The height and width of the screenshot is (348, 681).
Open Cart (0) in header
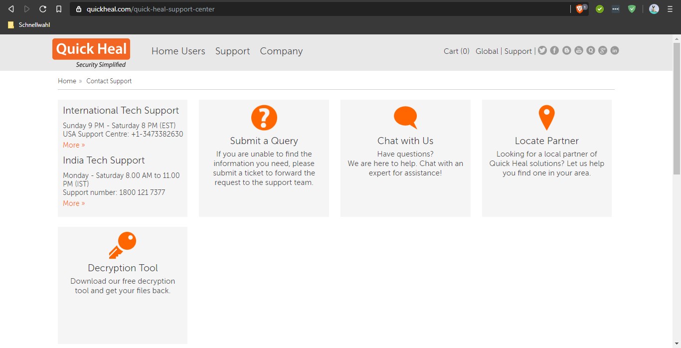coord(457,51)
